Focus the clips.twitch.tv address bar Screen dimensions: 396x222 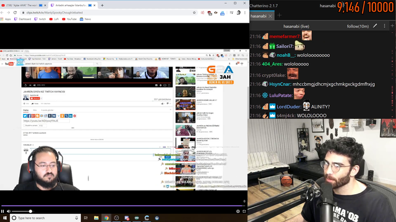(x=109, y=12)
